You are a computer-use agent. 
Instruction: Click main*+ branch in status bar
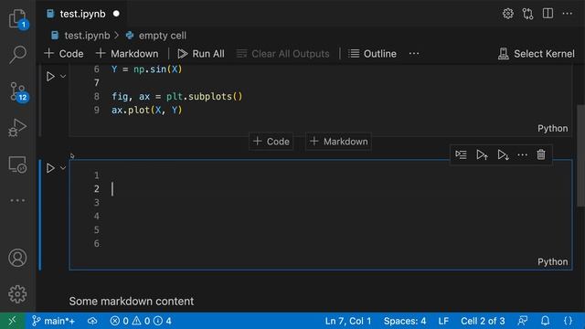54,321
